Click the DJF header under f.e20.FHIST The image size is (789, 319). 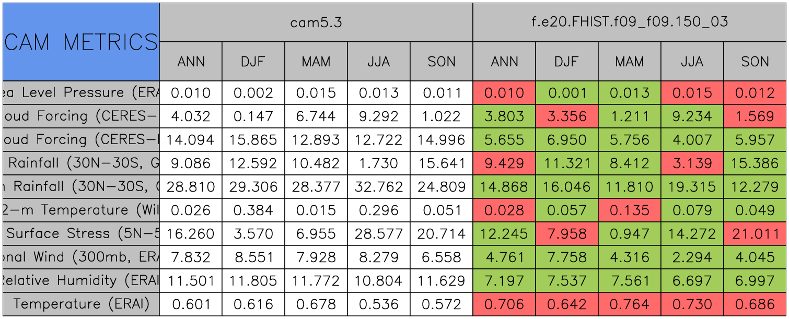coord(566,62)
